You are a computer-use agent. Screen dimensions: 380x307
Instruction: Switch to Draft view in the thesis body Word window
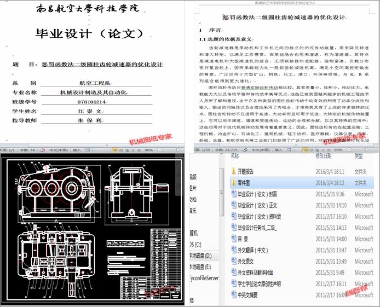point(329,150)
